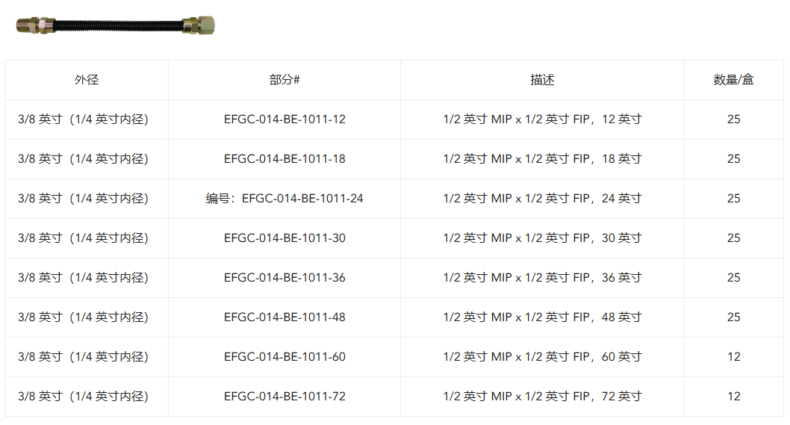
Task: Click part number 编号: EFGC-014-BE-1011-24
Action: (284, 199)
